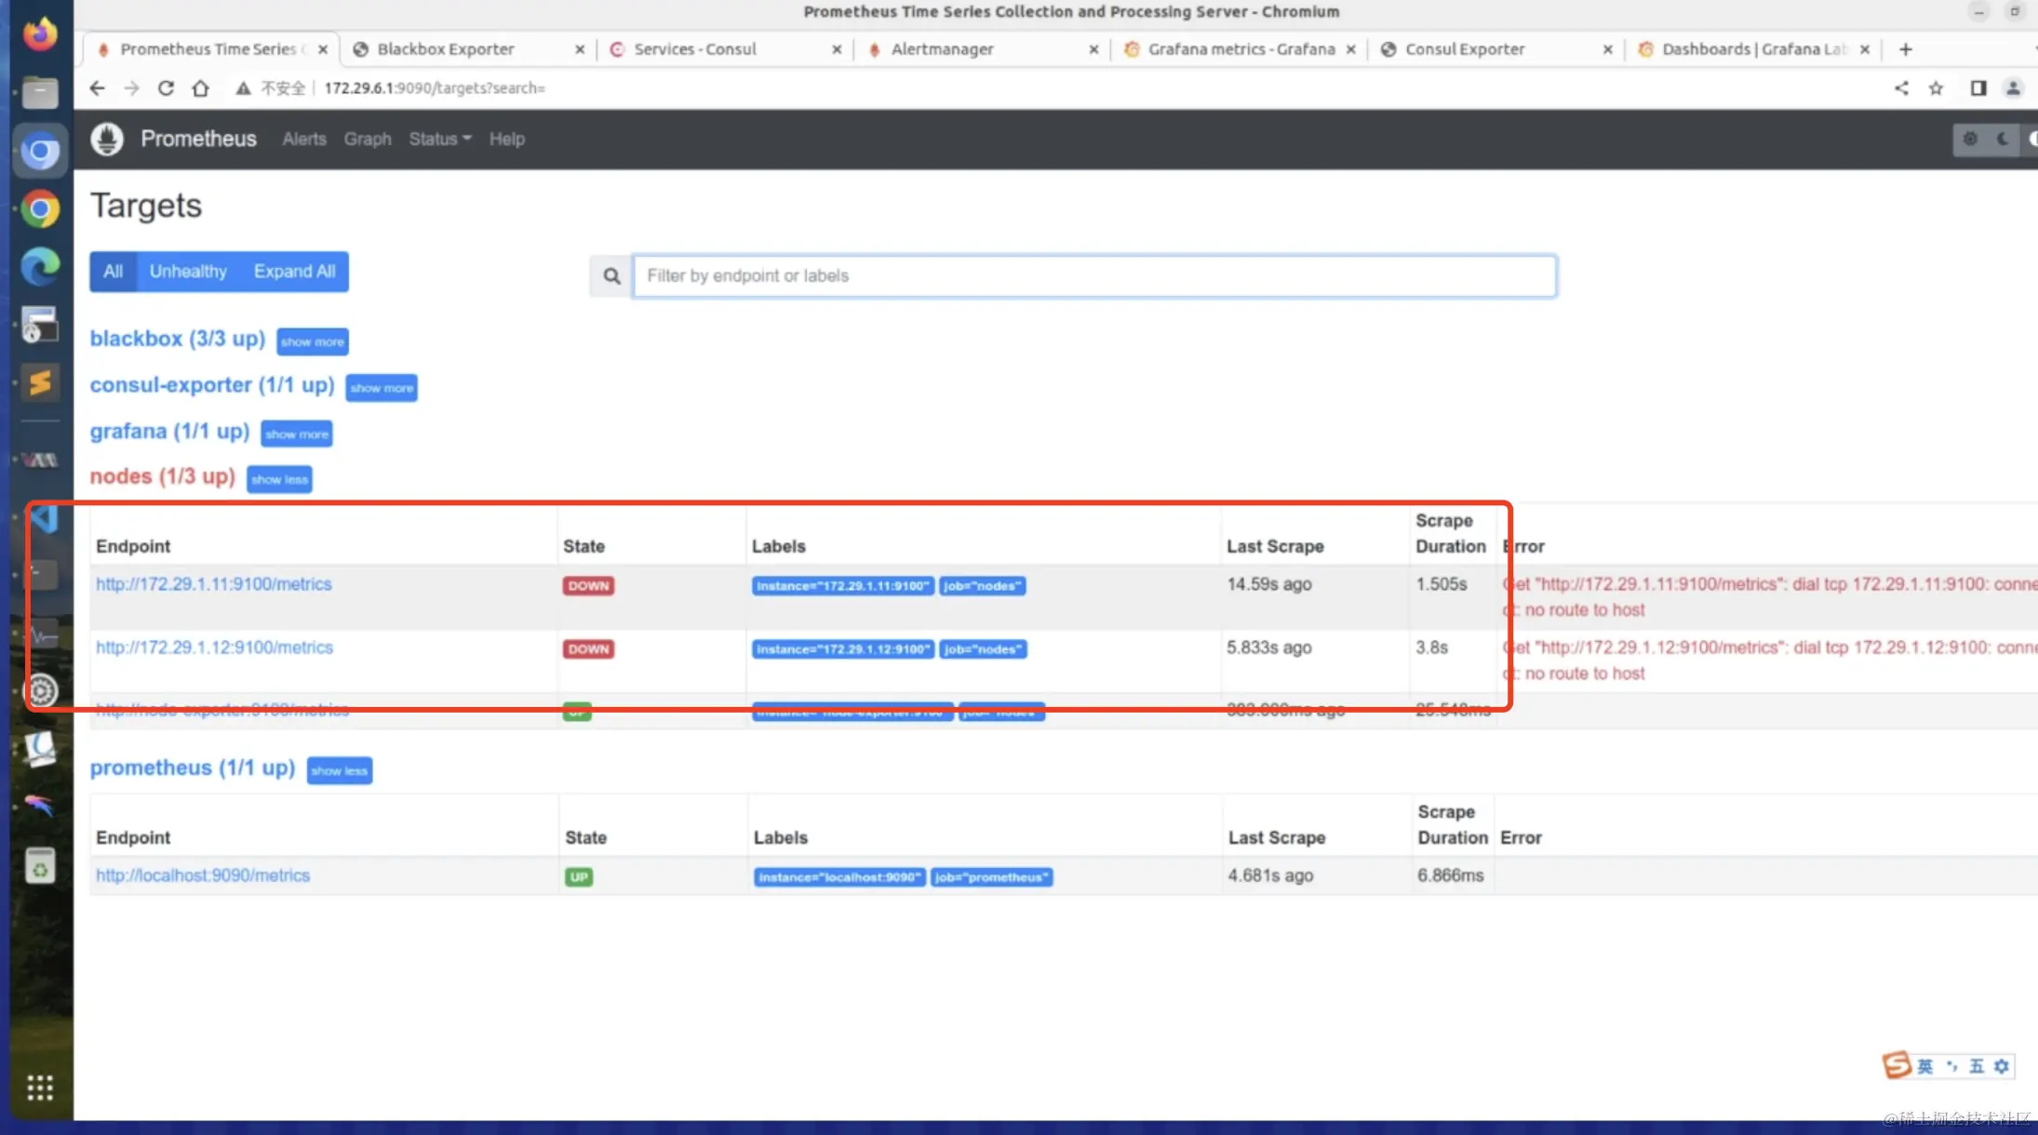The width and height of the screenshot is (2038, 1135).
Task: Click the job="prometheus" label badge
Action: pos(991,877)
